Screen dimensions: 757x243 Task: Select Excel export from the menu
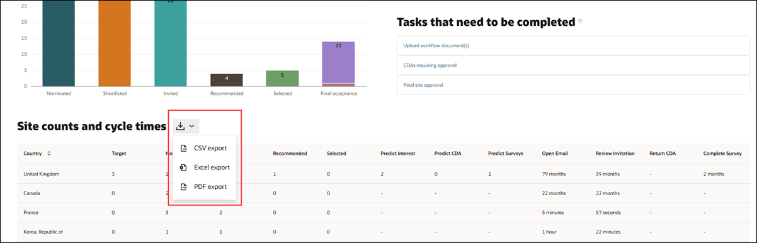point(205,167)
